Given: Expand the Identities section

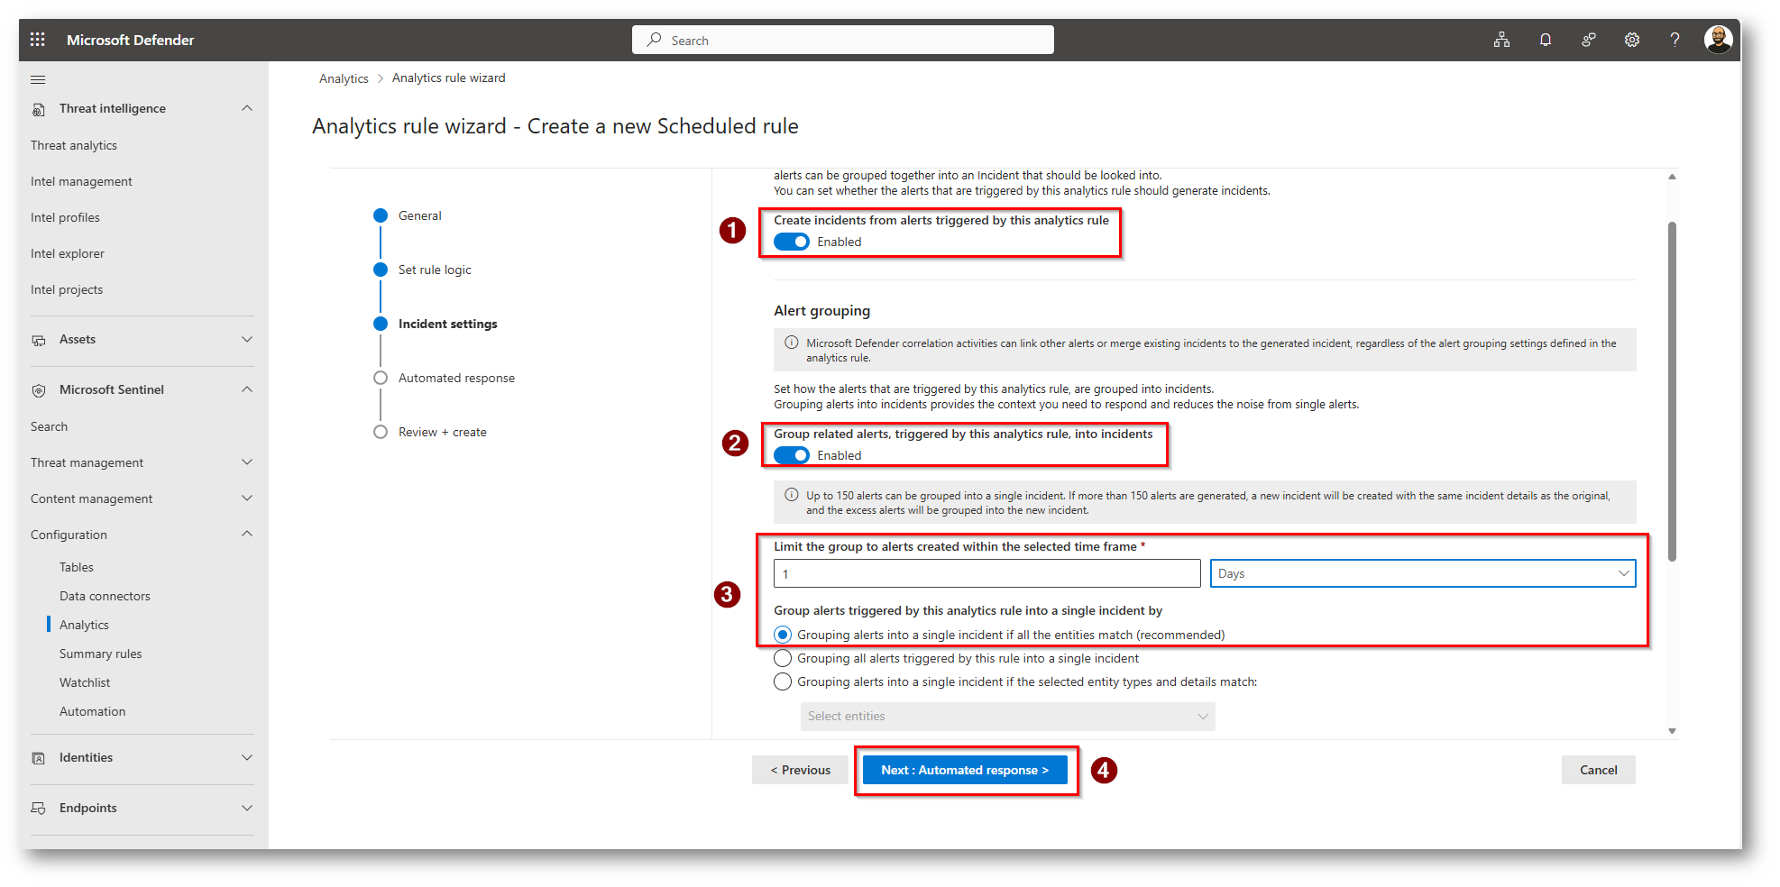Looking at the screenshot, I should coord(247,757).
